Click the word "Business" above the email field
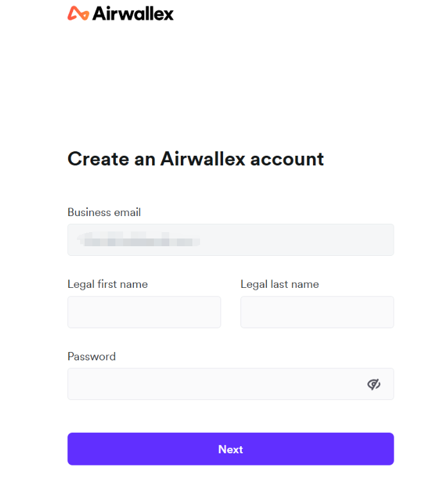The height and width of the screenshot is (477, 436). [88, 212]
